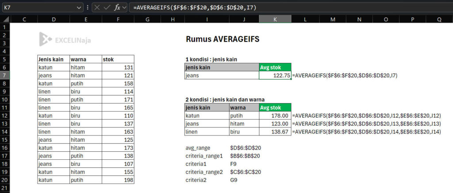
Task: Select the cell with stock value 163
Action: click(x=118, y=132)
